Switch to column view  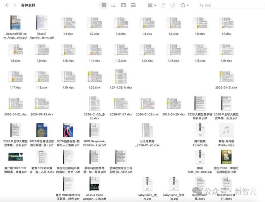point(123,5)
